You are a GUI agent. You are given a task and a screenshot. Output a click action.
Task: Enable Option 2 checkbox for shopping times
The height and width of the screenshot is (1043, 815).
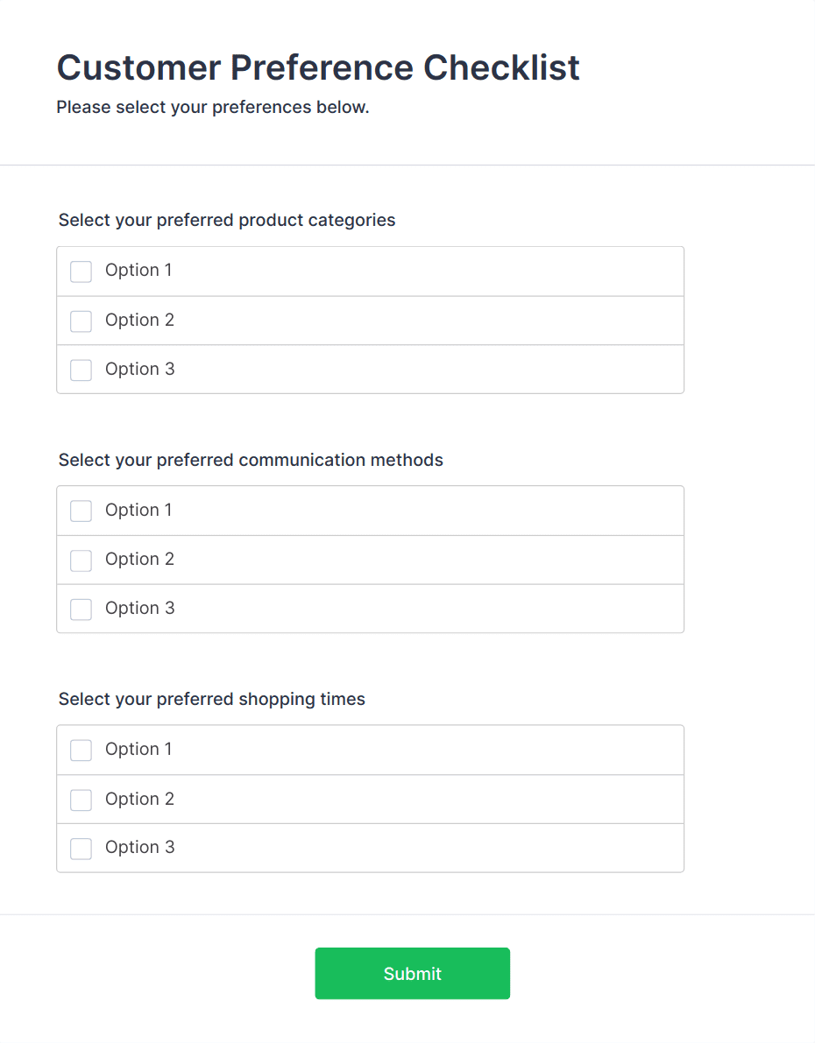click(x=81, y=800)
